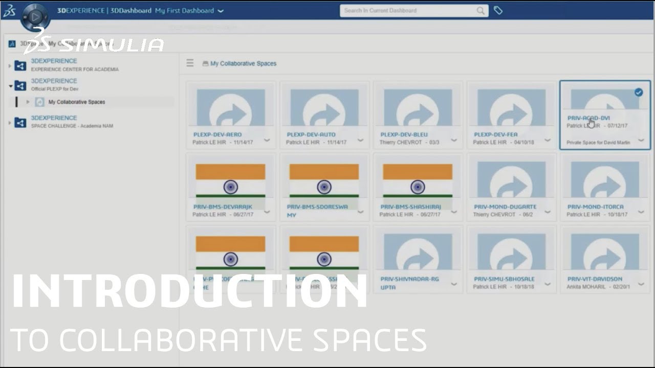Open PRIV-BMS-SDORESWAMY card chevron menu
The height and width of the screenshot is (368, 655).
tap(360, 212)
